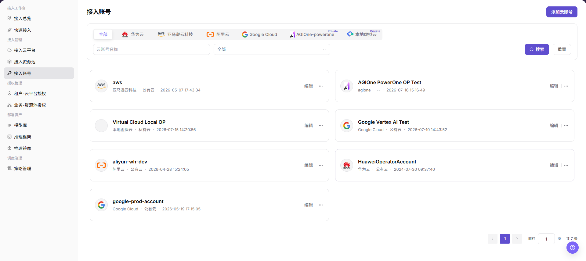Edit the aws account via 编辑
The height and width of the screenshot is (261, 586).
point(309,86)
